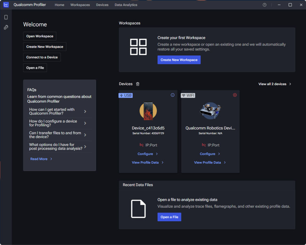306x245 pixels.
Task: View Profile Data for Qualcomm Robotics device
Action: tap(210, 162)
